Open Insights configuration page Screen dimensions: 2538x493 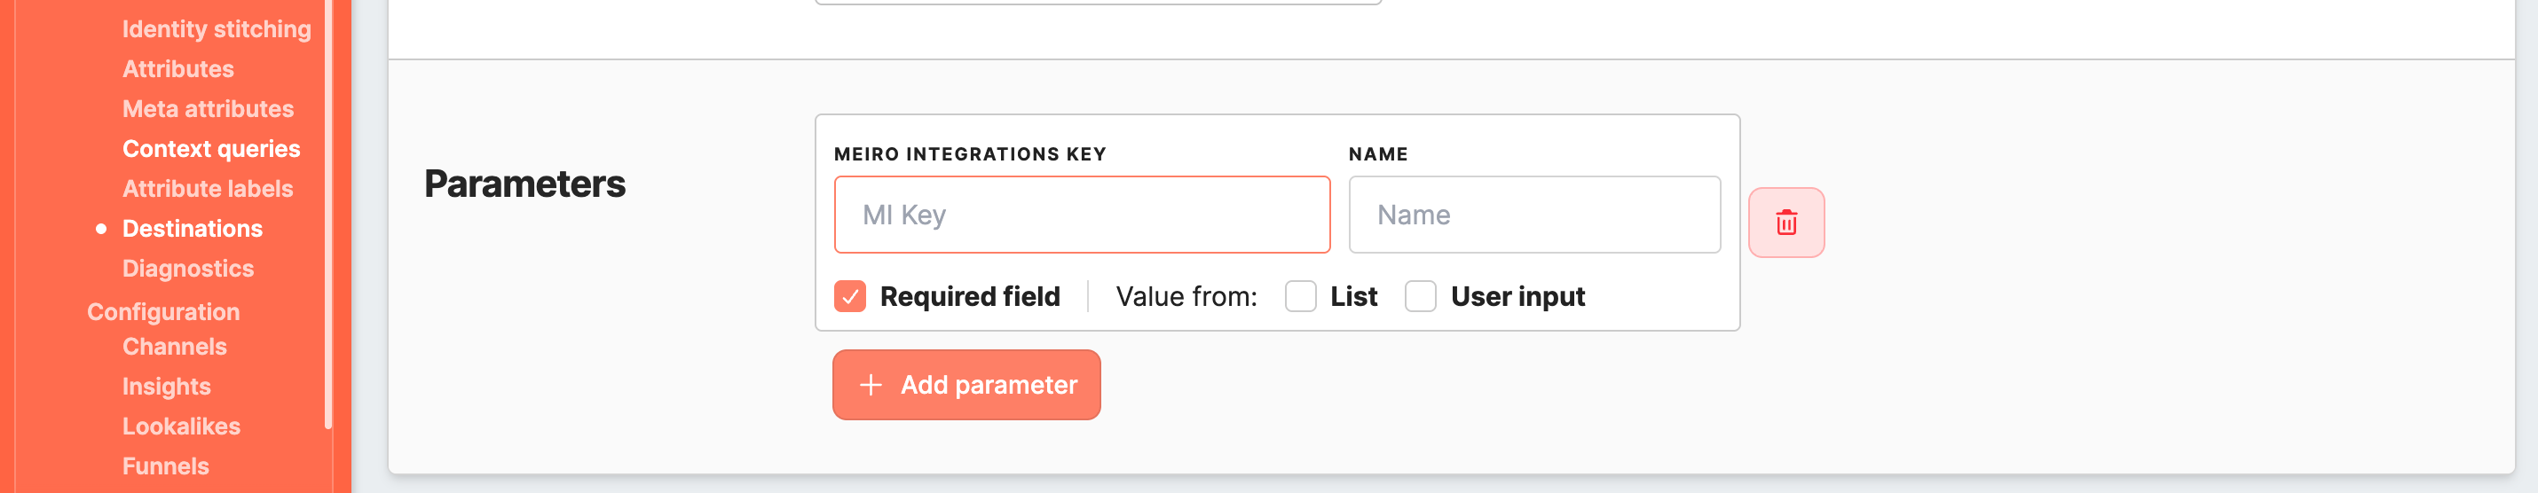click(x=166, y=387)
